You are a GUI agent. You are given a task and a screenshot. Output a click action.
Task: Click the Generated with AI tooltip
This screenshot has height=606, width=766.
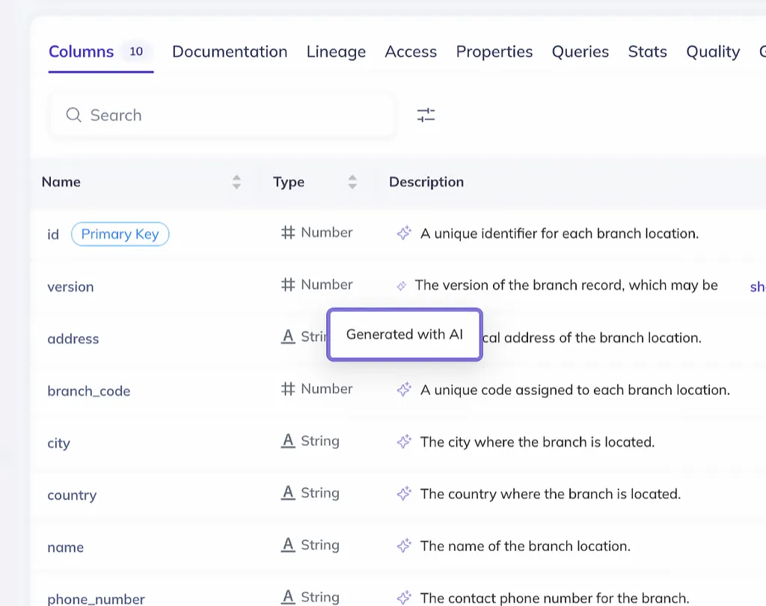[405, 334]
